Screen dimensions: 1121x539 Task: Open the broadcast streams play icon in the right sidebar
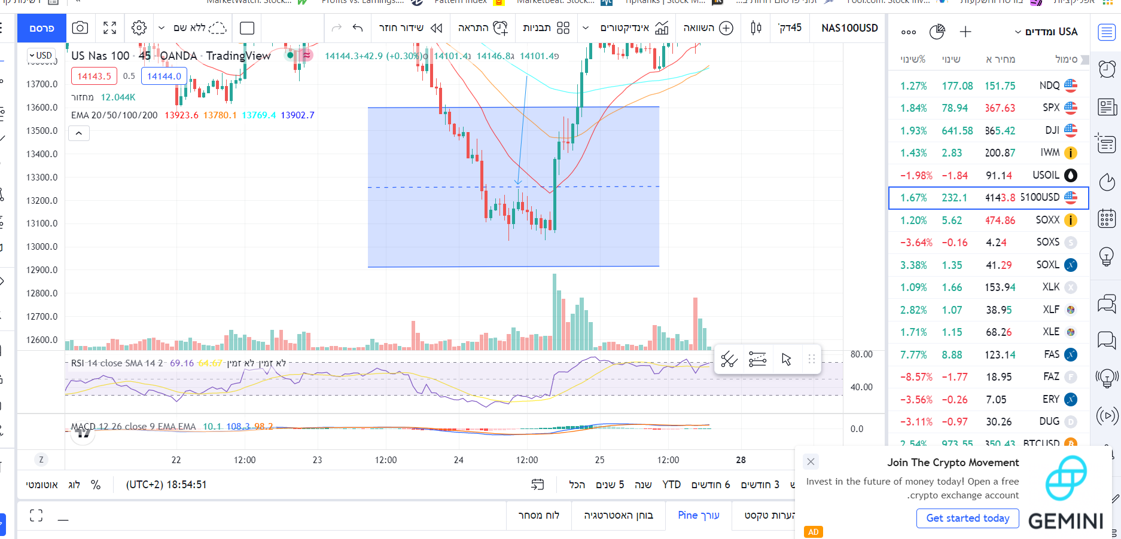point(1107,415)
